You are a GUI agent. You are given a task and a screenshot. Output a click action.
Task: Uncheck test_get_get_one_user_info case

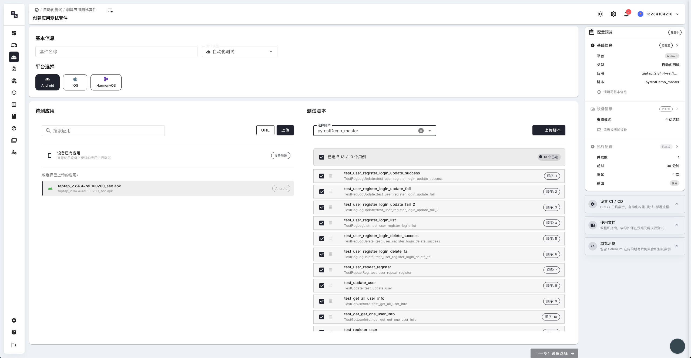(322, 317)
